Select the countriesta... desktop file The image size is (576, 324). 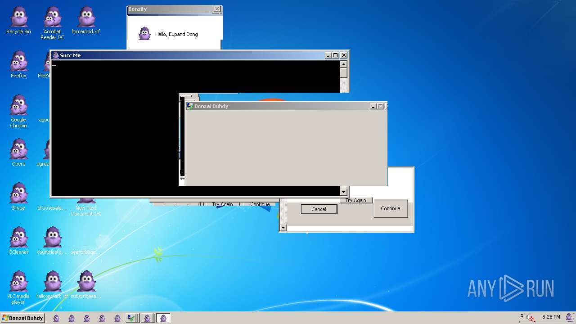click(x=52, y=241)
